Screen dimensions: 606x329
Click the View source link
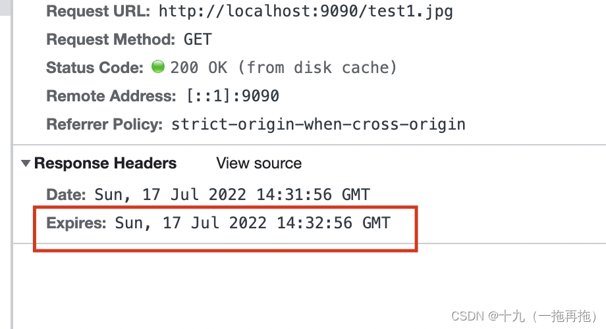(259, 163)
